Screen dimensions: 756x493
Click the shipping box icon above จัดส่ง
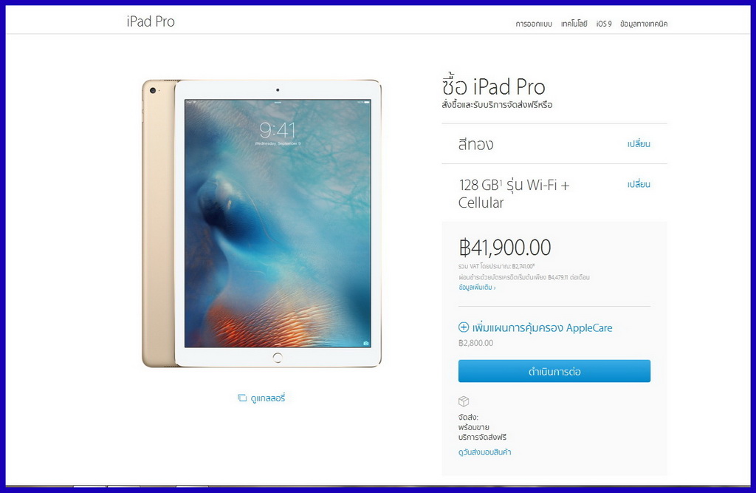pos(464,401)
